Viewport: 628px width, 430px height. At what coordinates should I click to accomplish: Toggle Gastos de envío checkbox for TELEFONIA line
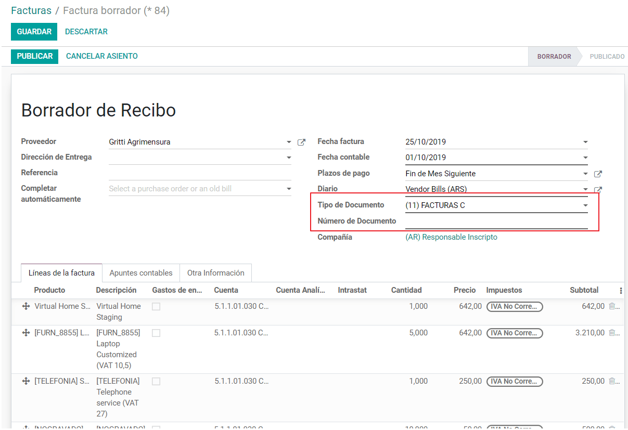pyautogui.click(x=156, y=382)
